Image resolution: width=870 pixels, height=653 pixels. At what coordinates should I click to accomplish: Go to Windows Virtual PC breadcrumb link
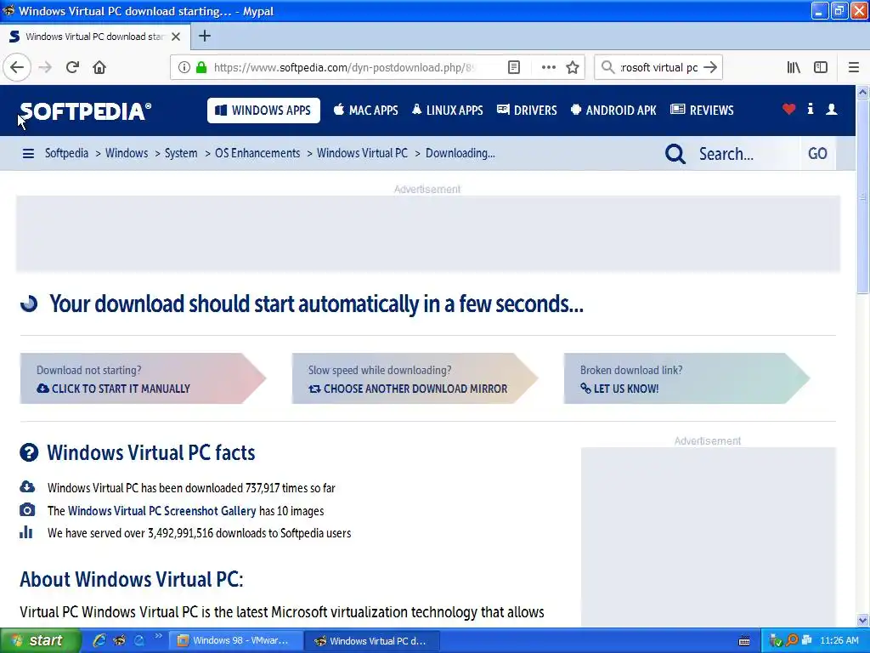362,153
